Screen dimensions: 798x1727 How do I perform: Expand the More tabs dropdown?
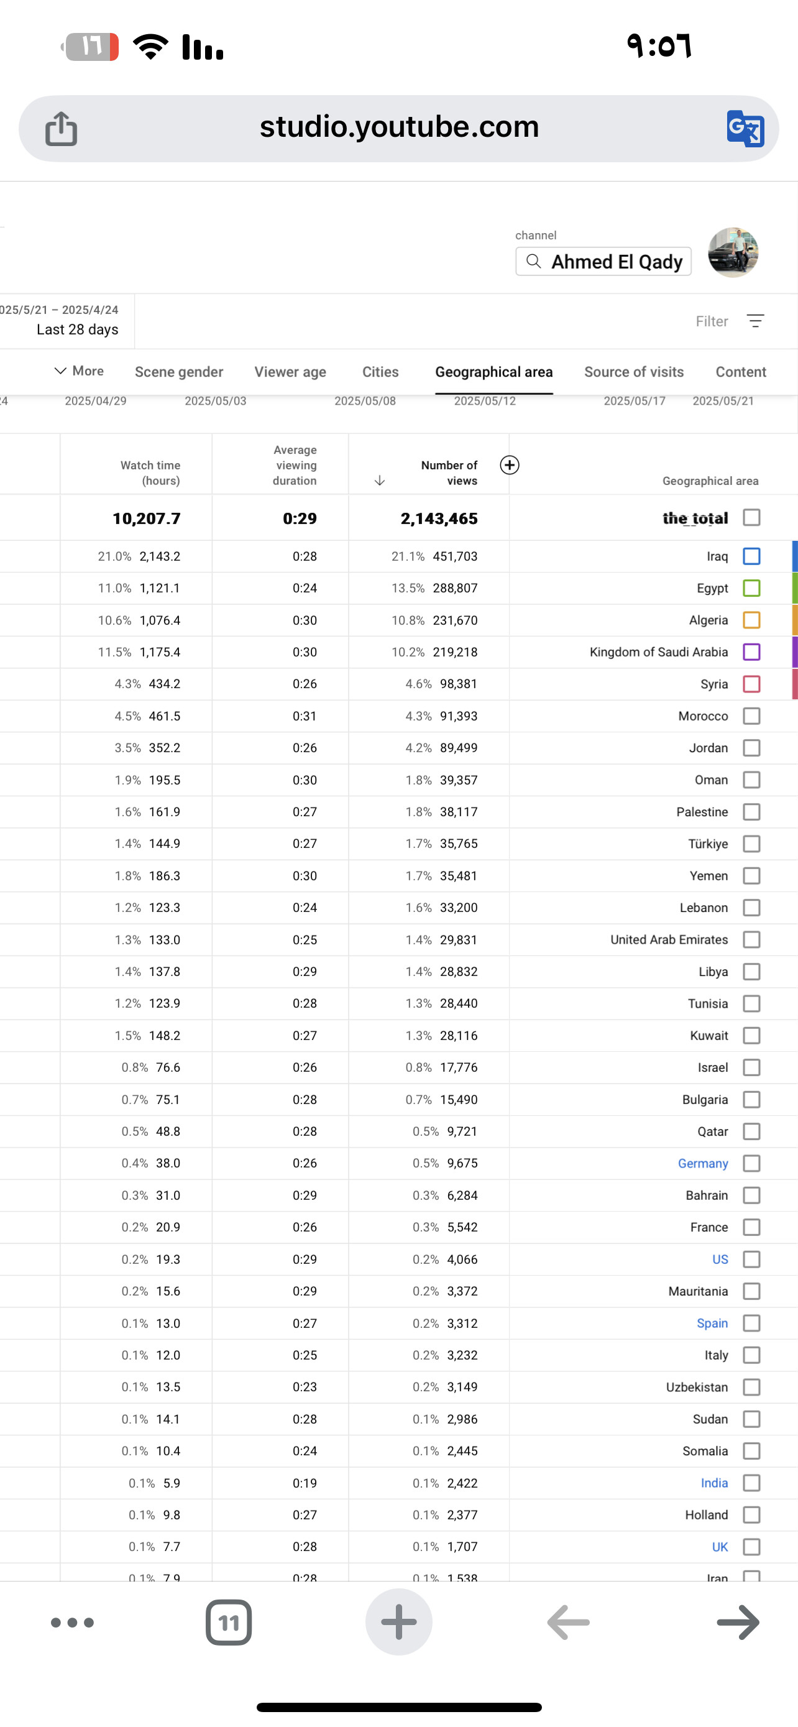tap(78, 371)
